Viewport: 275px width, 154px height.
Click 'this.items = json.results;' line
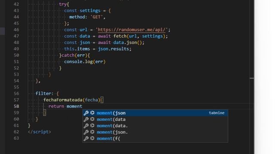(98, 49)
